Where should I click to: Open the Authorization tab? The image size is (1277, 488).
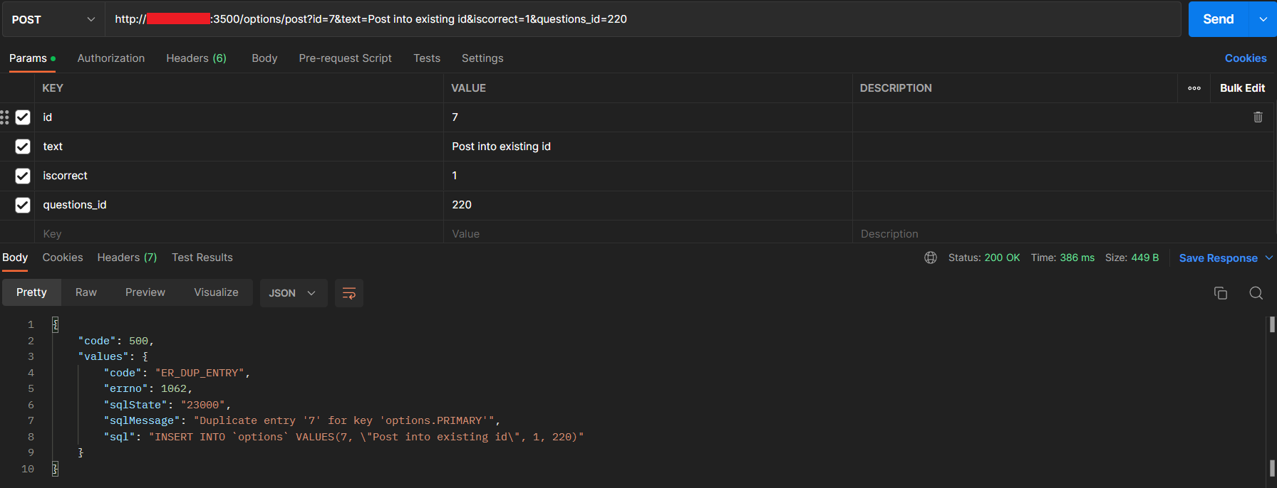click(111, 58)
